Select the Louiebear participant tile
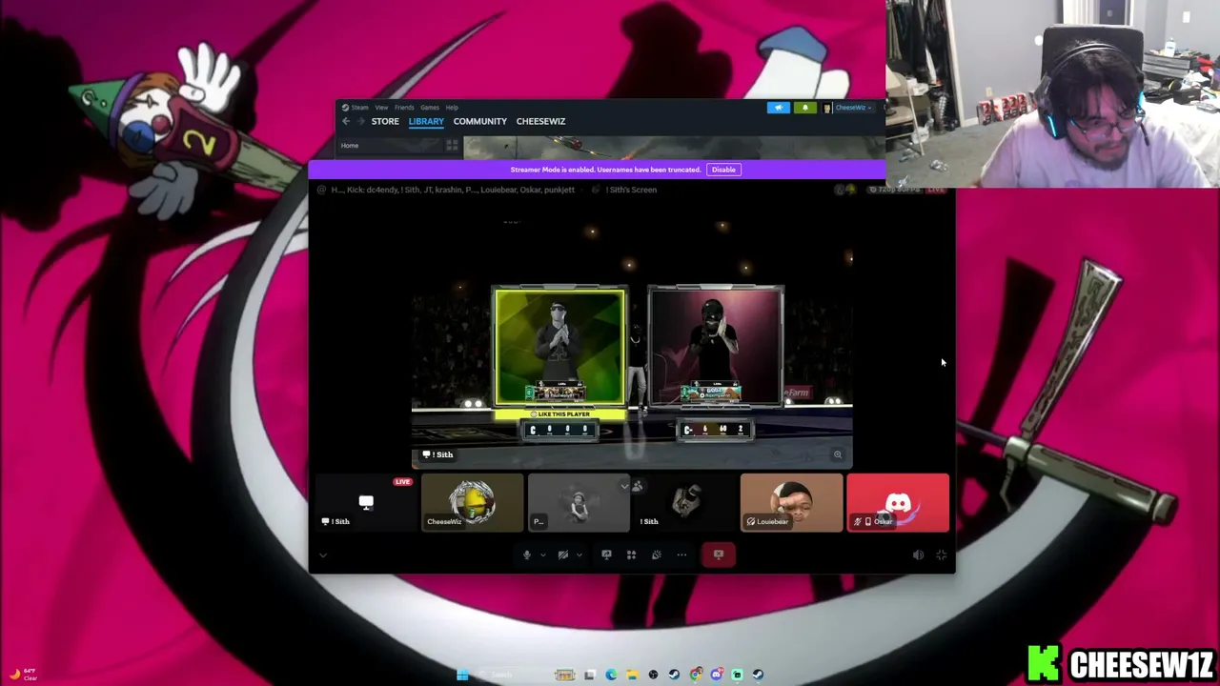The image size is (1220, 686). pyautogui.click(x=791, y=502)
